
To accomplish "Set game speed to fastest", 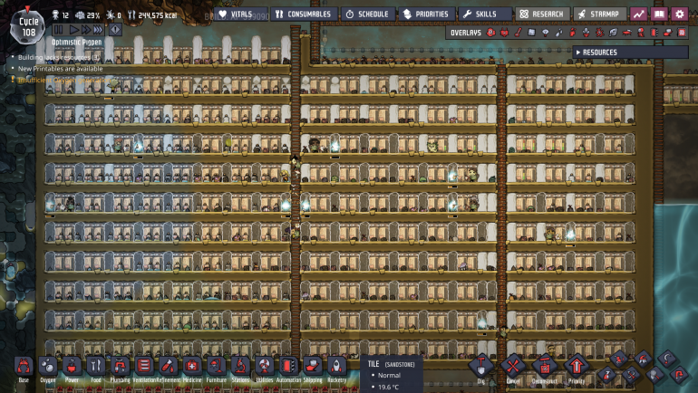I will [x=98, y=29].
